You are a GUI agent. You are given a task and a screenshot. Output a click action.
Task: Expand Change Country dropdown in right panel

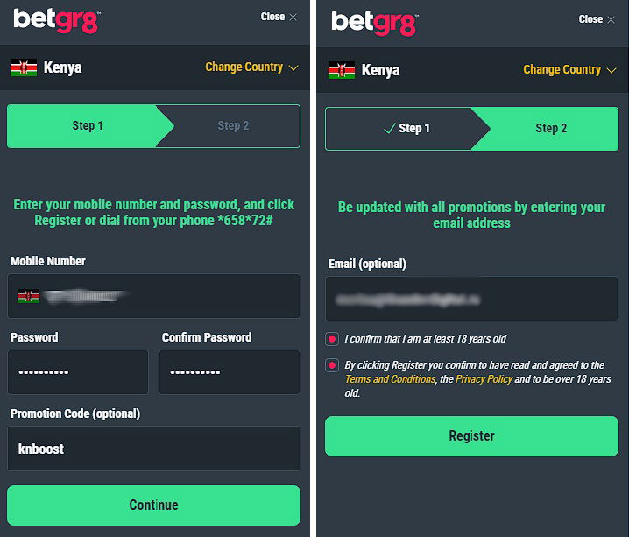[x=569, y=70]
